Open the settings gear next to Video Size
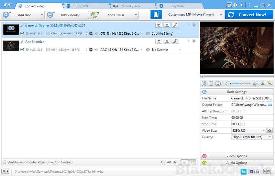 pyautogui.click(x=270, y=131)
